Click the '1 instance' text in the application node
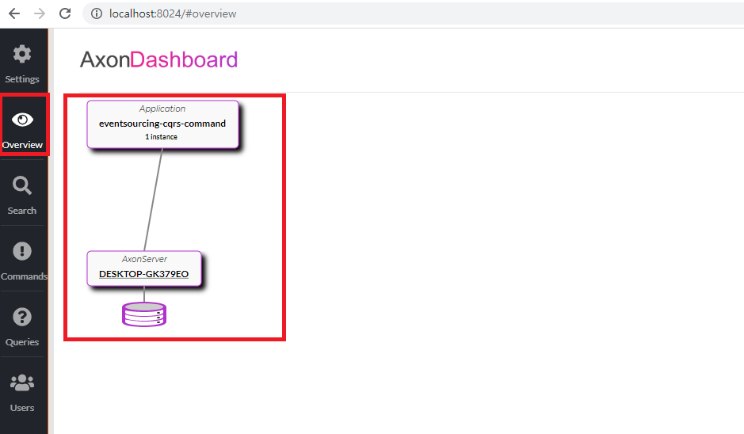Image resolution: width=744 pixels, height=434 pixels. click(x=162, y=136)
